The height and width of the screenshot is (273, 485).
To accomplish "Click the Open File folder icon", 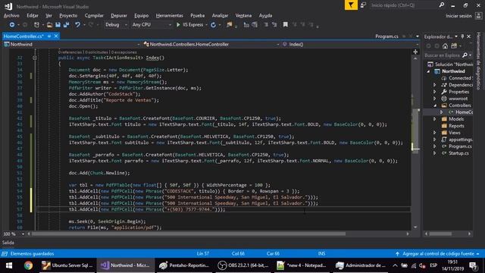I will pyautogui.click(x=49, y=25).
